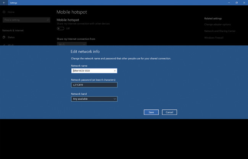
Task: Clear the Network name field with X
Action: pyautogui.click(x=115, y=71)
